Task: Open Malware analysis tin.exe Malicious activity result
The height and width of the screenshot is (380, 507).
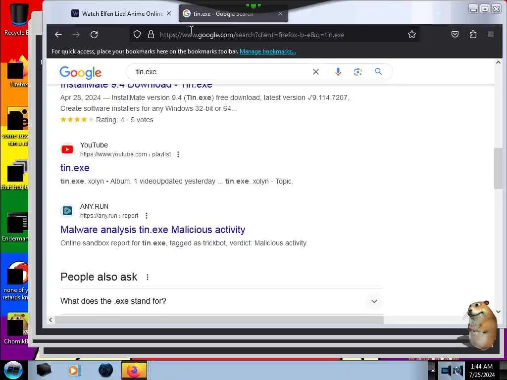Action: [x=152, y=230]
